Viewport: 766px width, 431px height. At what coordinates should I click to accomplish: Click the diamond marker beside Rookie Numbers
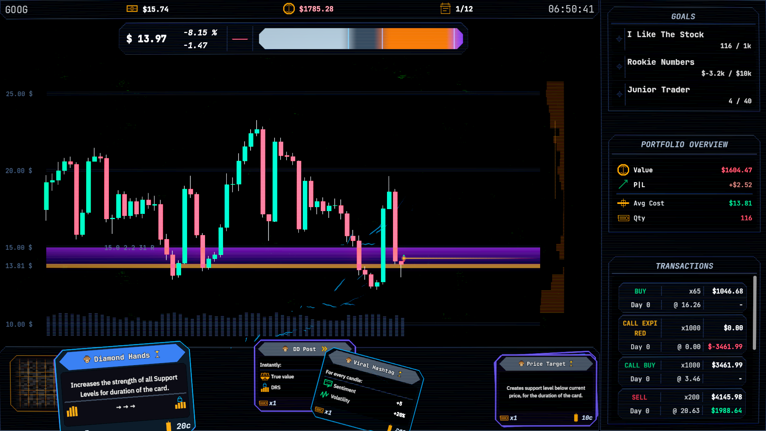pos(619,67)
